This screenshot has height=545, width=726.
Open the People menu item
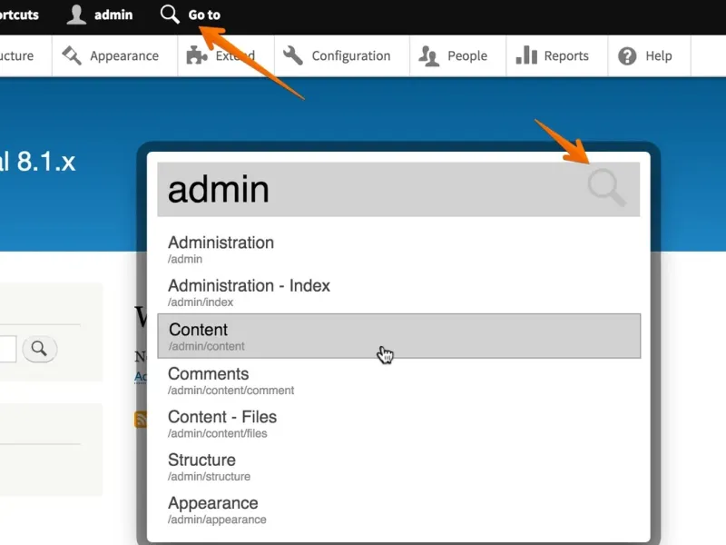click(467, 56)
